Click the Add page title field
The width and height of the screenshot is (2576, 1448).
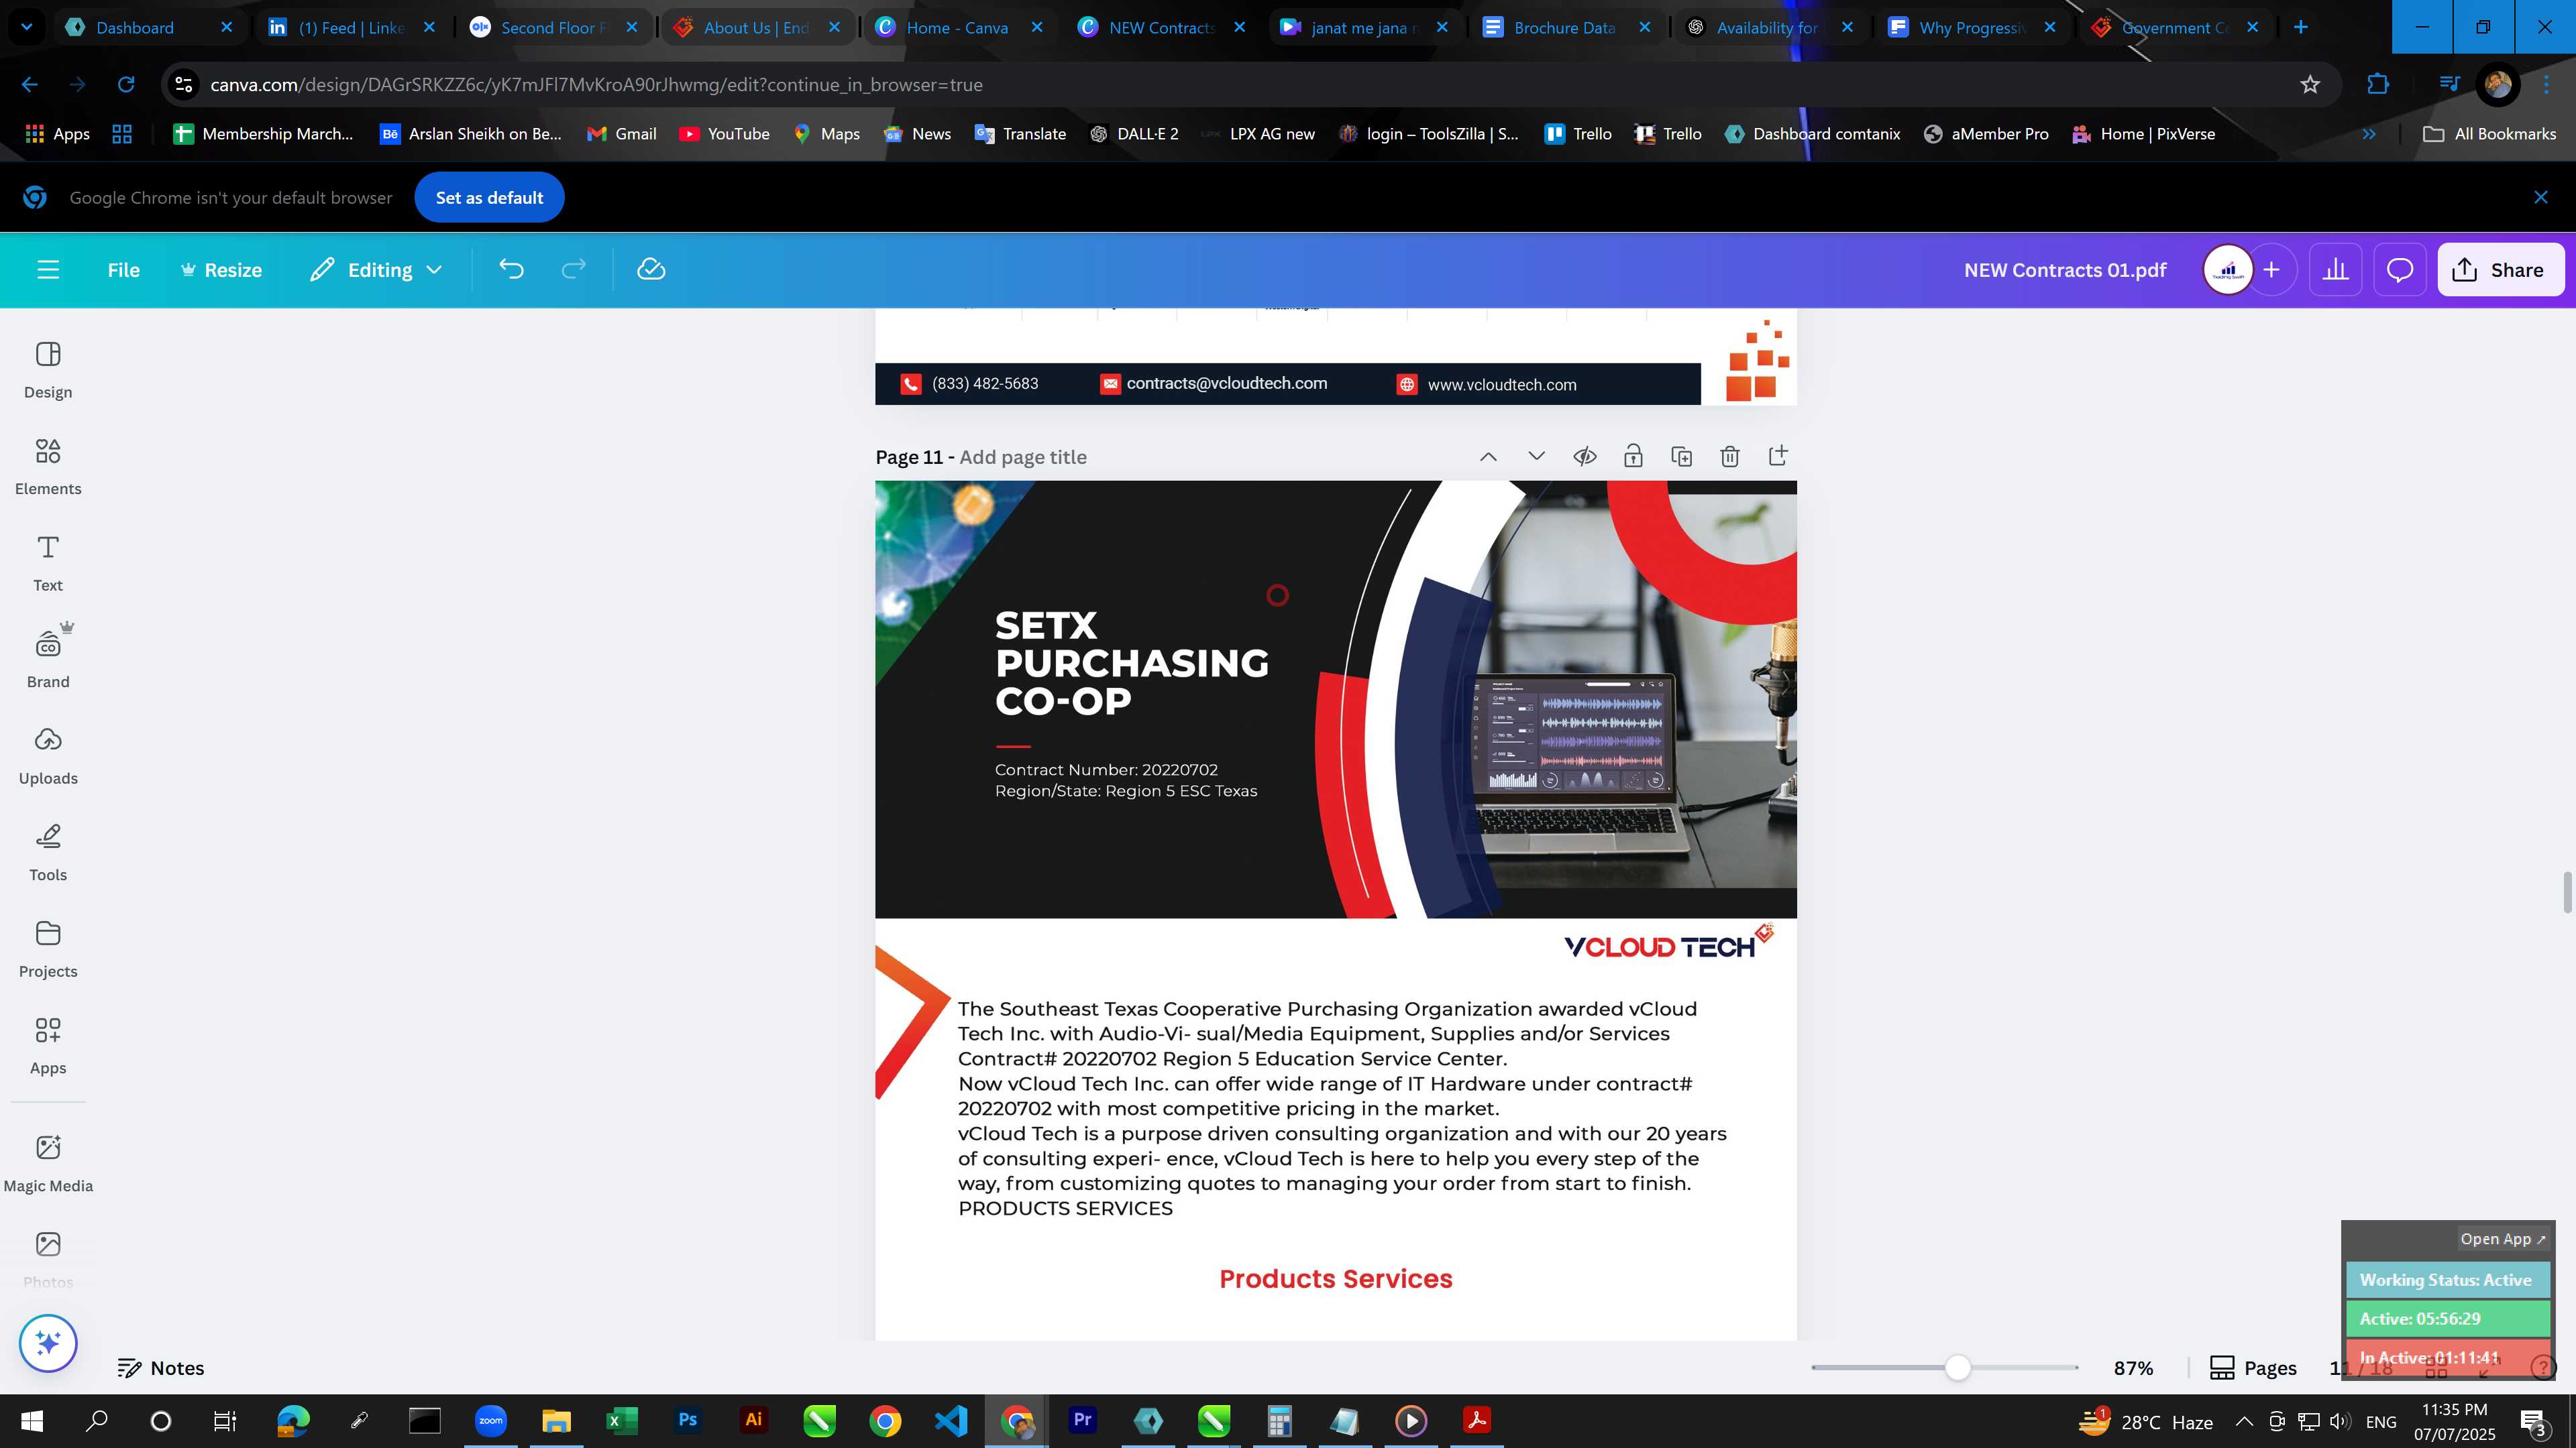[x=1023, y=457]
